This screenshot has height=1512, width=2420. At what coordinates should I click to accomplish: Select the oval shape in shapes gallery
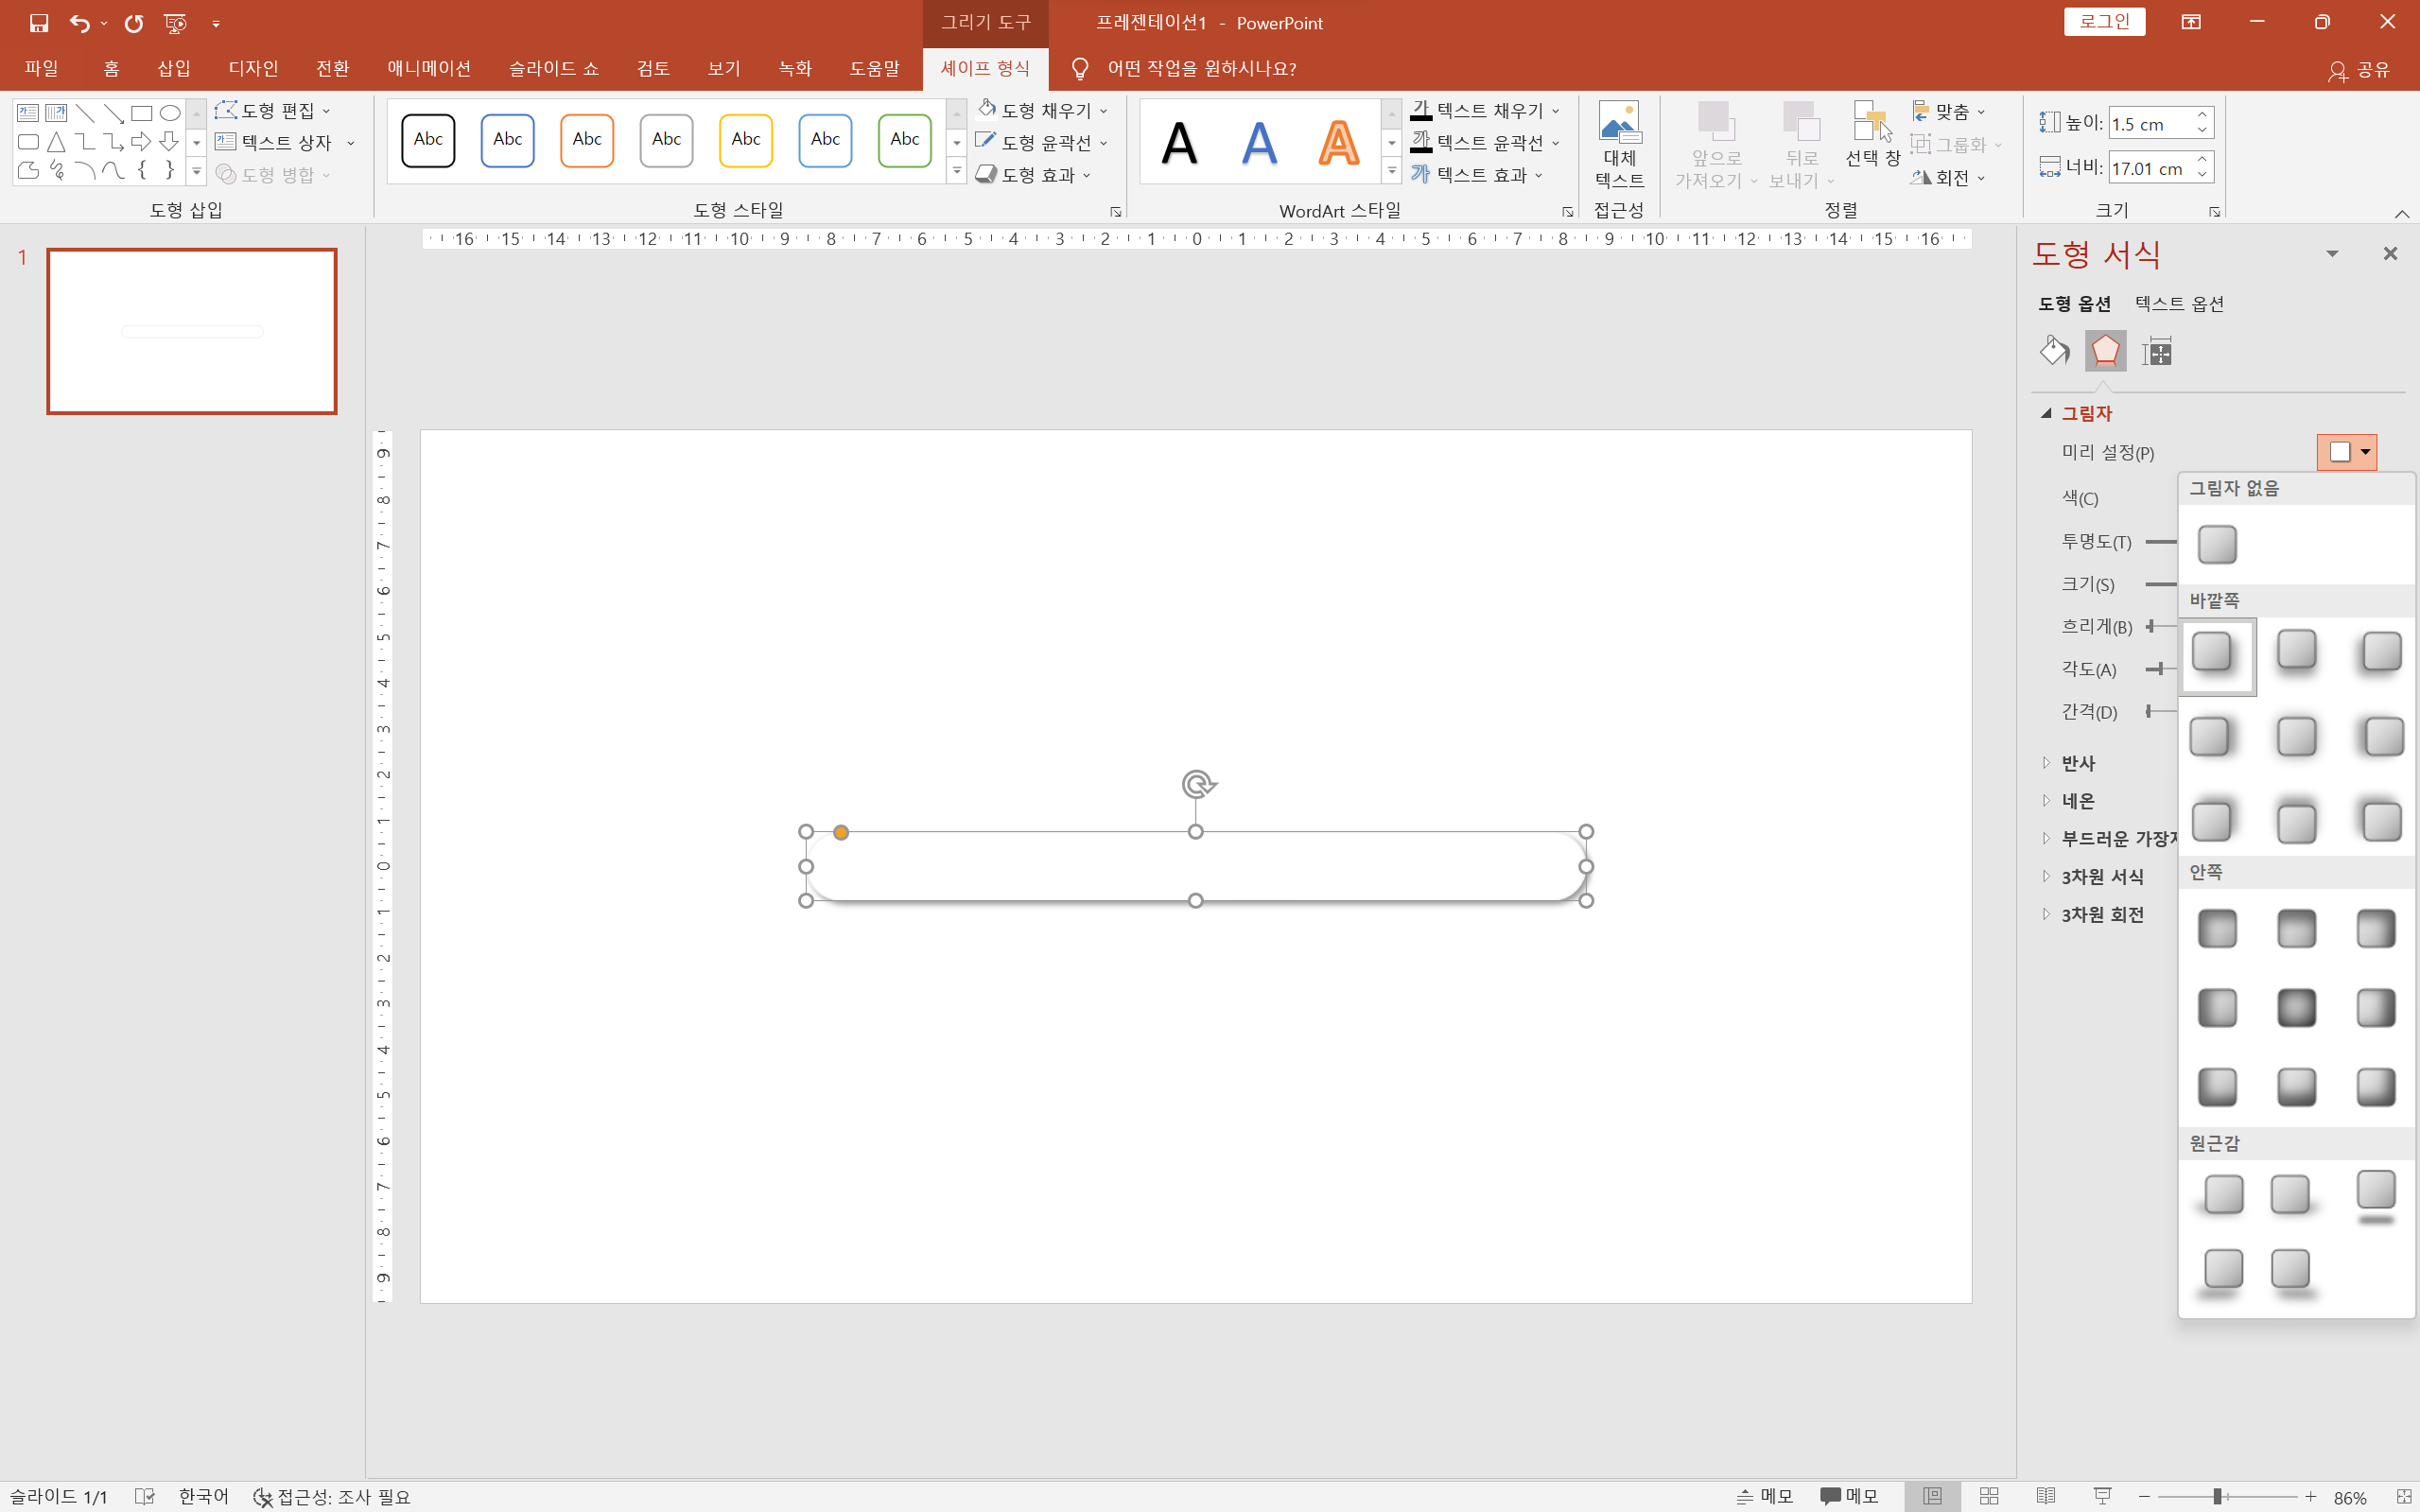tap(170, 112)
